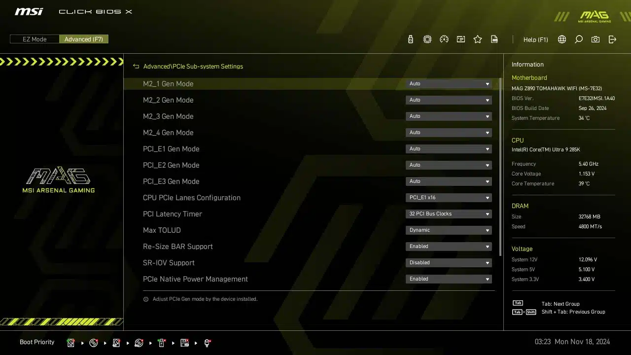This screenshot has width=631, height=355.
Task: Select the SR-IOV Support label
Action: tap(169, 263)
